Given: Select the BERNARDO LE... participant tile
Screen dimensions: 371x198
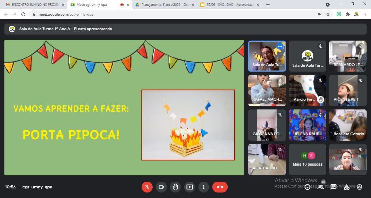Looking at the screenshot, I should [348, 56].
